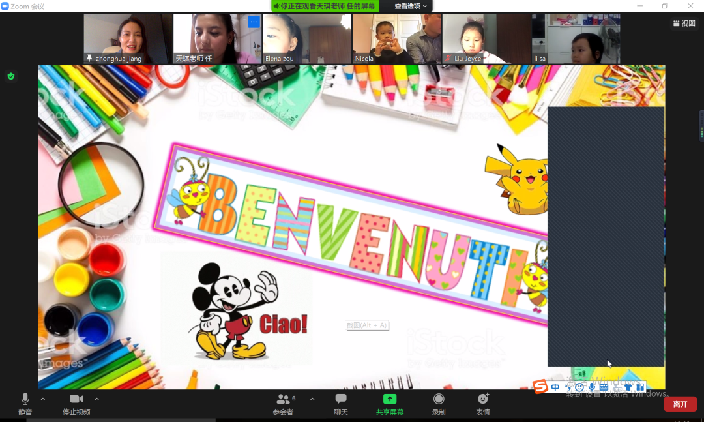
Task: Click the Sogou S logo icon
Action: [540, 386]
